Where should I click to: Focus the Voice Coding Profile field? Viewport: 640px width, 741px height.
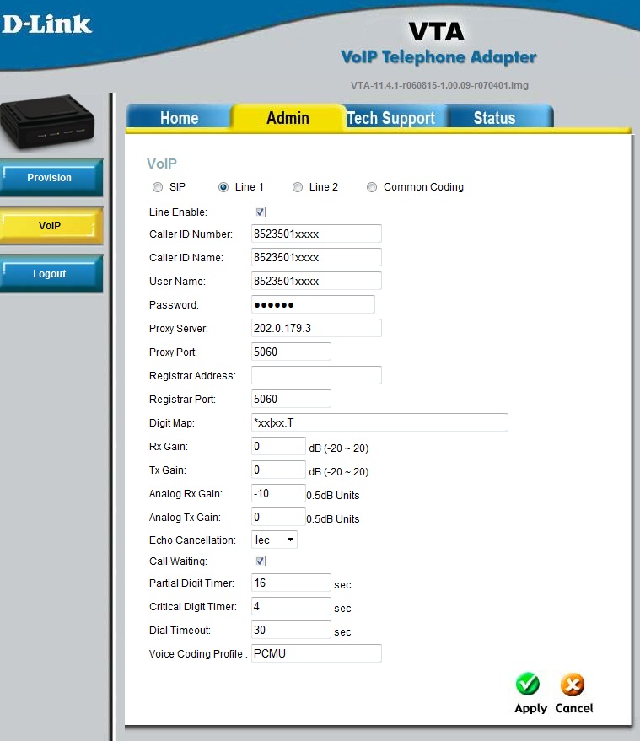click(316, 653)
